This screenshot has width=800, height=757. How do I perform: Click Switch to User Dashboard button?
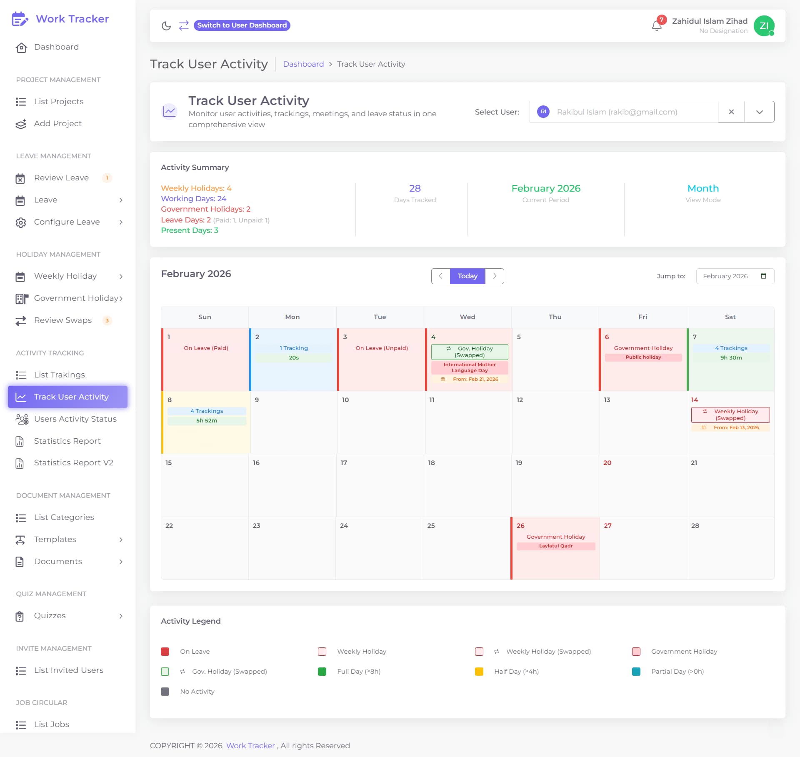coord(242,25)
